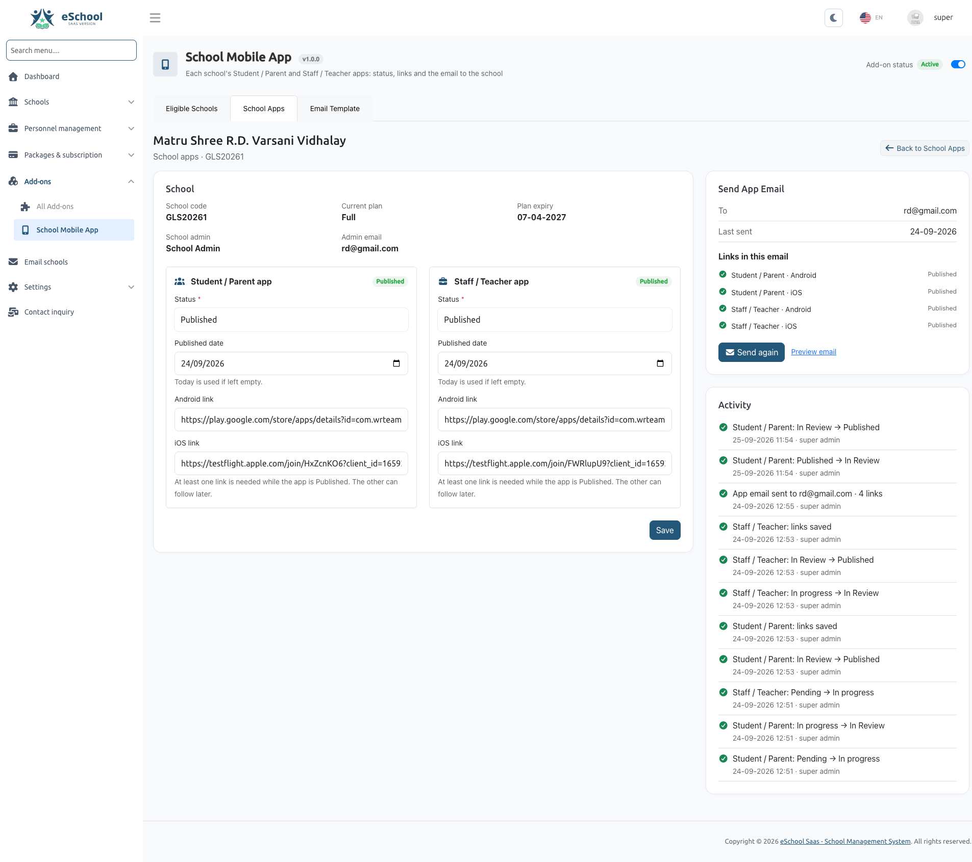The height and width of the screenshot is (862, 972).
Task: Open calendar picker for Staff / Teacher published date
Action: click(x=660, y=363)
